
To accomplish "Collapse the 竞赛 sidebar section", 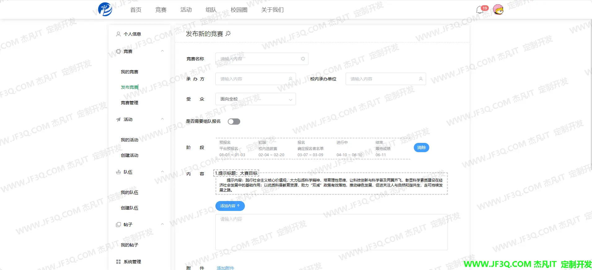I will tap(162, 51).
